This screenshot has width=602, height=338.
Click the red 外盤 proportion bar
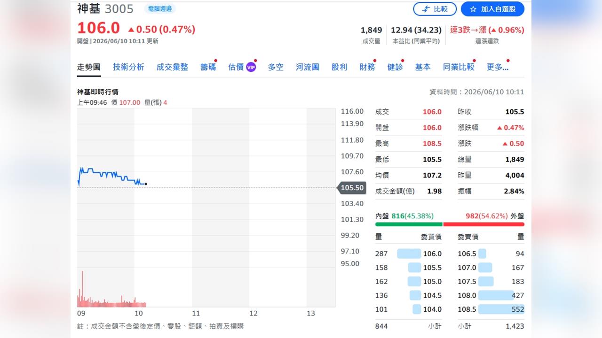(x=483, y=224)
